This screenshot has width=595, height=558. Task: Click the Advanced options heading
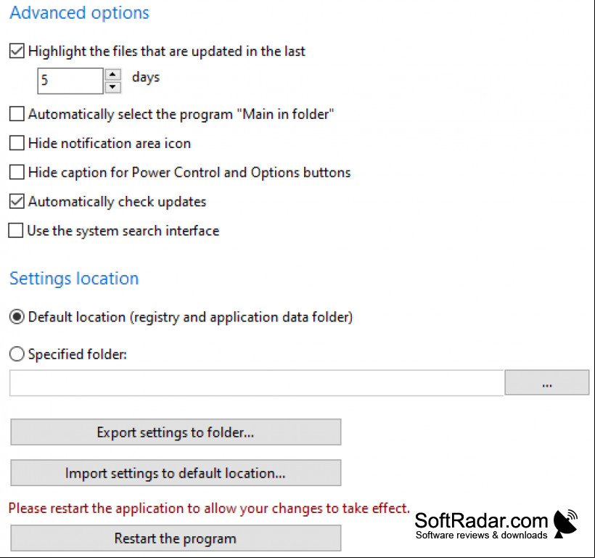(x=79, y=13)
